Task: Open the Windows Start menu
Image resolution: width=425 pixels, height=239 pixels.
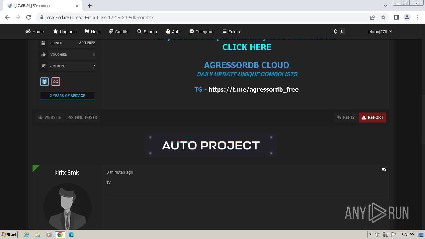Action: pyautogui.click(x=9, y=234)
